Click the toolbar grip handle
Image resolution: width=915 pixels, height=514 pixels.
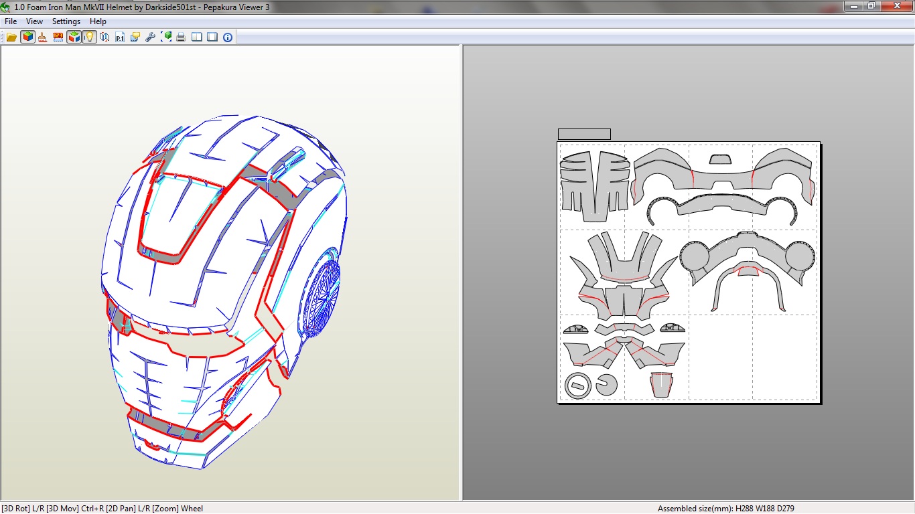pos(3,37)
